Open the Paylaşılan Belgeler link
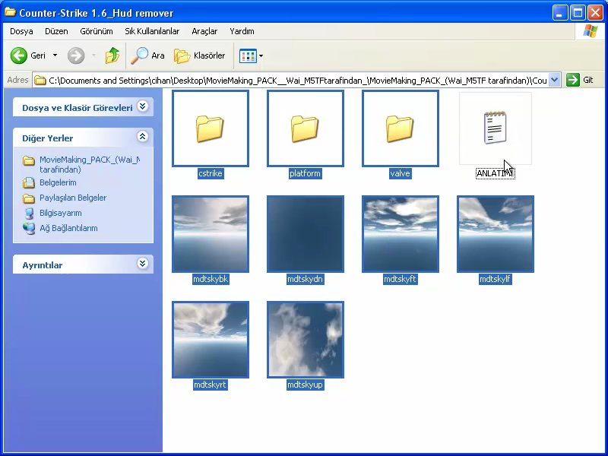Viewport: 608px width, 456px height. point(73,198)
